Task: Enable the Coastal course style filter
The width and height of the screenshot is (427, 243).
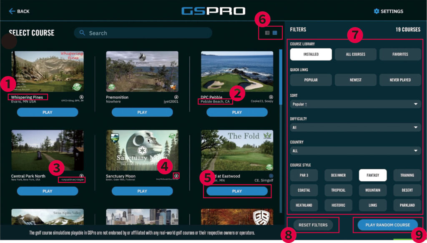Action: [304, 190]
